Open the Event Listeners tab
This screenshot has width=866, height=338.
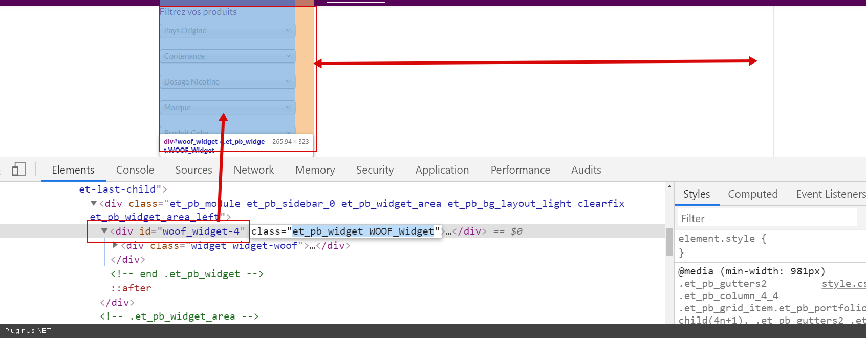click(830, 194)
